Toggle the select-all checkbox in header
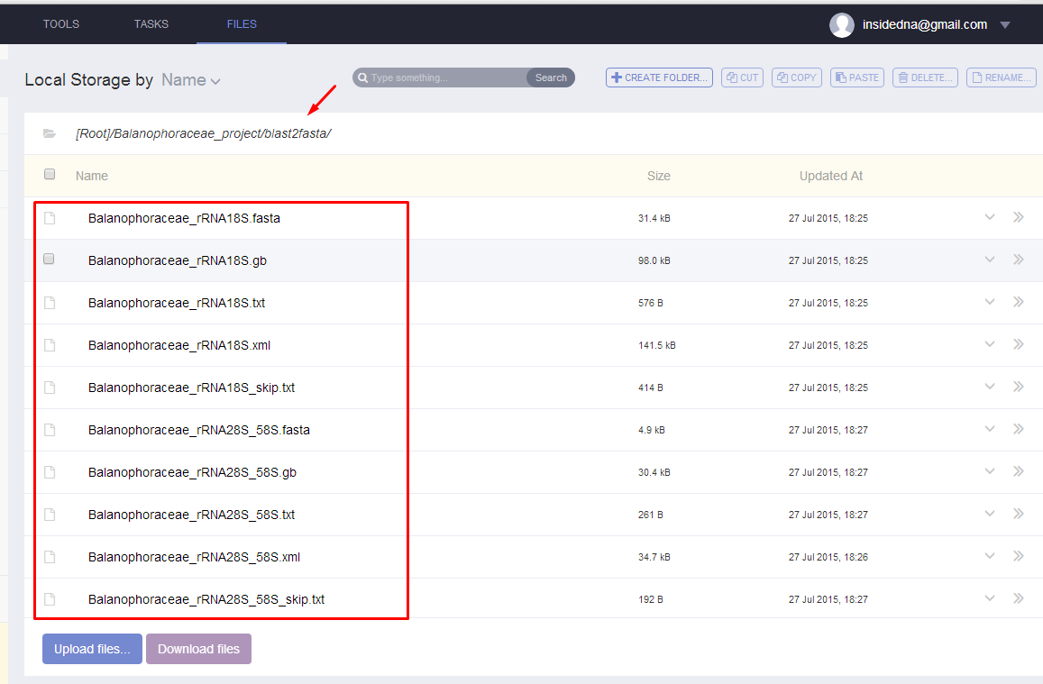Screen dimensions: 1043x684 click(50, 174)
